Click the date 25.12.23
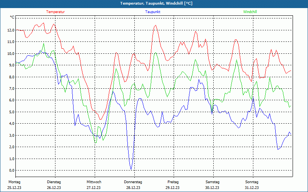This screenshot has height=192, width=308. (14, 188)
